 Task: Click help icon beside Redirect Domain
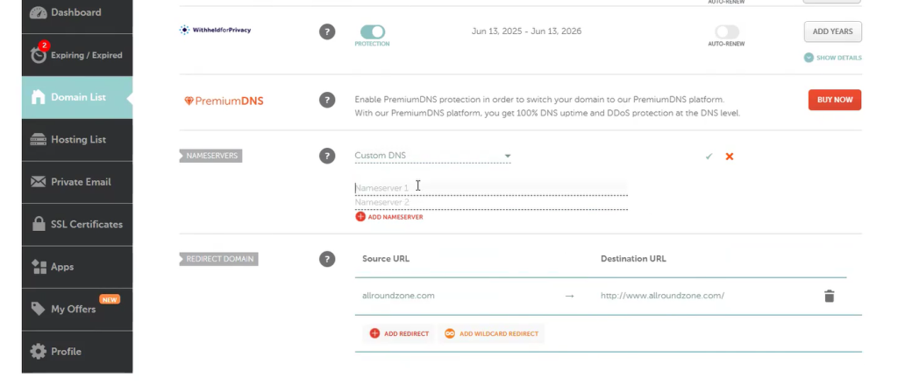(x=327, y=259)
